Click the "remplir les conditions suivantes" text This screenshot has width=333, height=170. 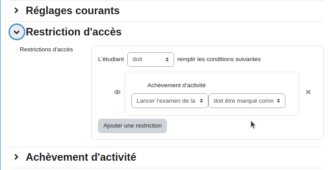pyautogui.click(x=219, y=59)
